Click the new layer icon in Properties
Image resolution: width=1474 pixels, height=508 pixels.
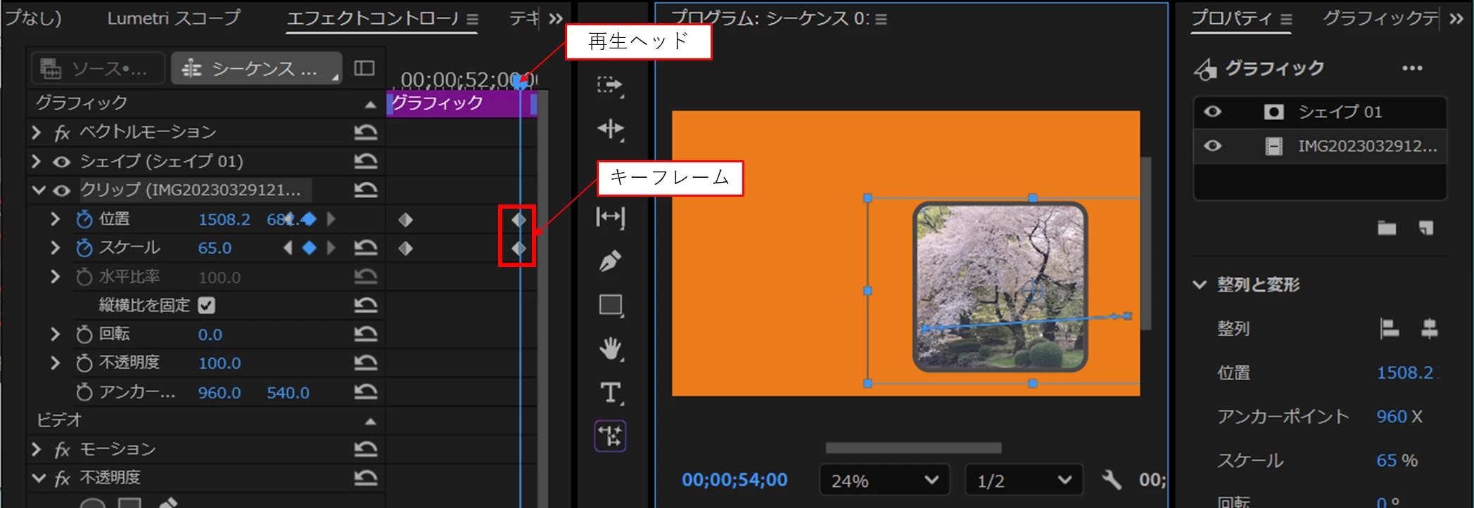(1425, 228)
